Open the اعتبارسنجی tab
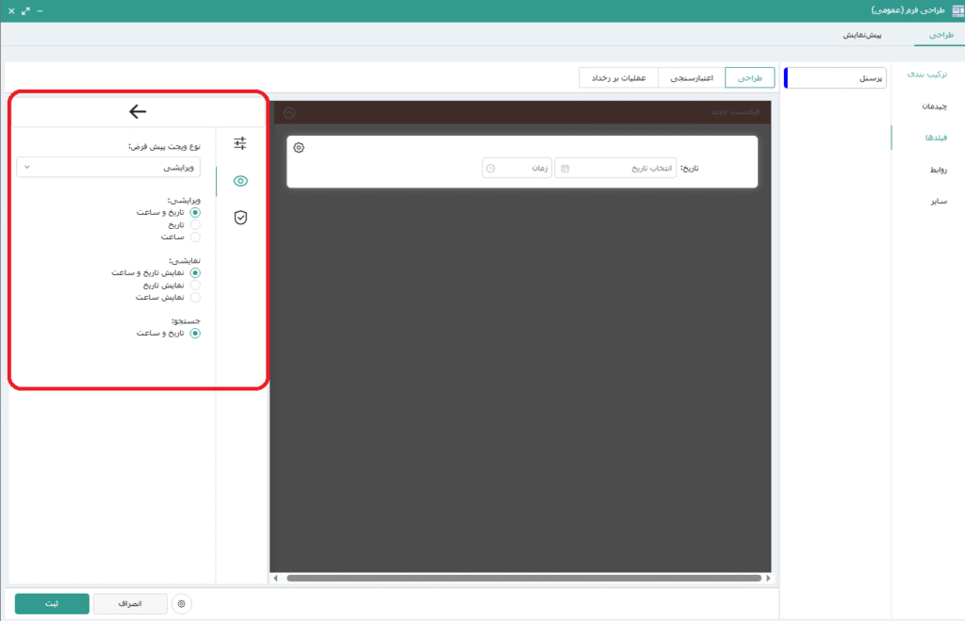The width and height of the screenshot is (965, 621). 692,78
